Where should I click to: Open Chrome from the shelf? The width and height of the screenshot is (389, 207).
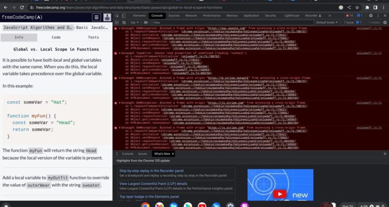point(145,205)
